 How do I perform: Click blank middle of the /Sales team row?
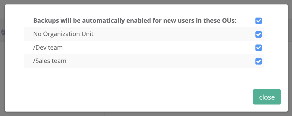click(158, 61)
